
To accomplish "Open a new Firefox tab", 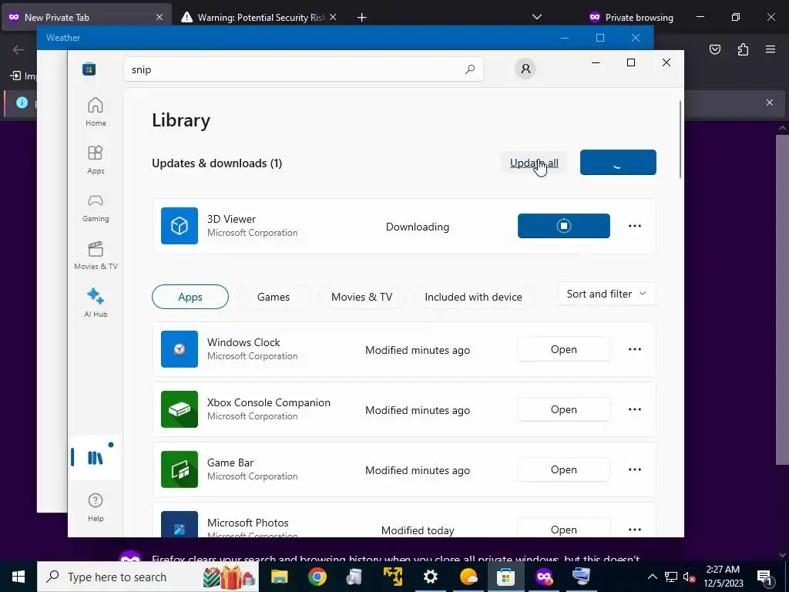I will (x=361, y=17).
